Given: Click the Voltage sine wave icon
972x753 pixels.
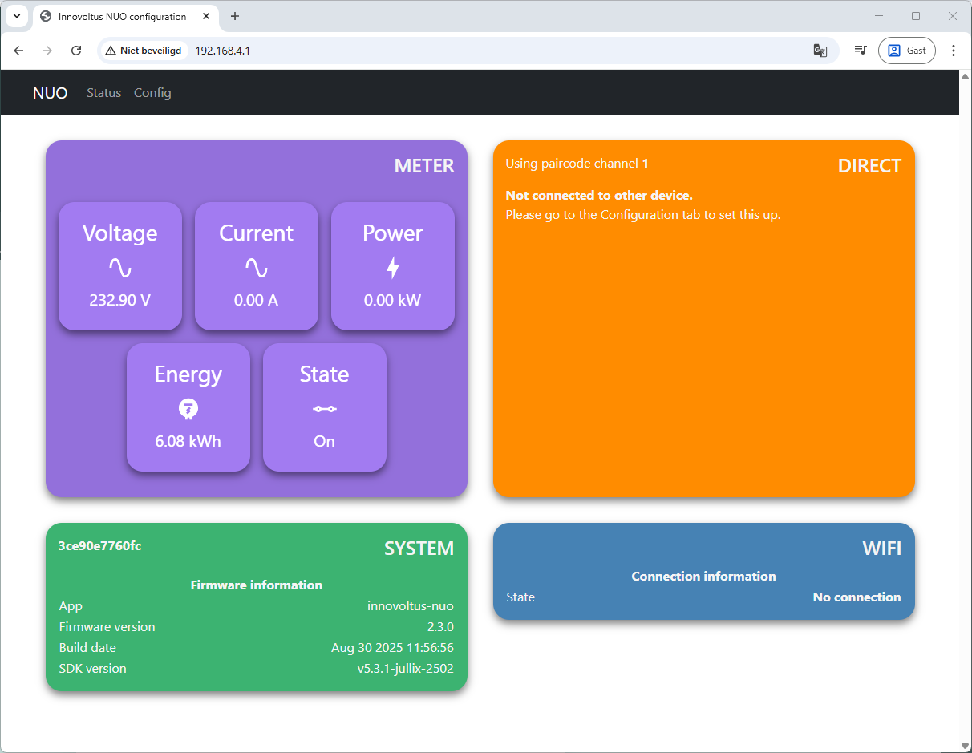Looking at the screenshot, I should coord(120,268).
